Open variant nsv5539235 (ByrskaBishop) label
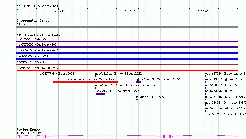Screen dimensions: 246x139 [226, 114]
